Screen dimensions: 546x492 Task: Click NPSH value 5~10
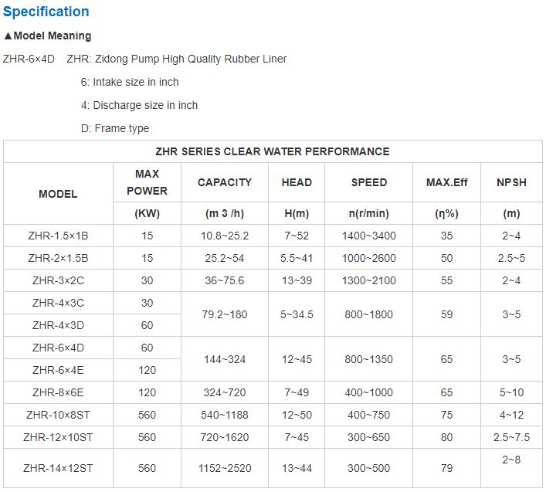click(x=511, y=392)
